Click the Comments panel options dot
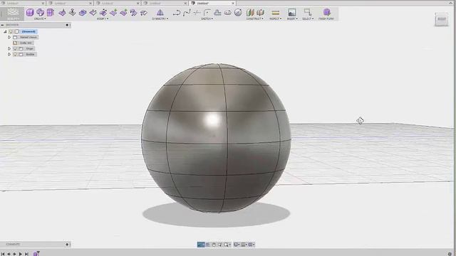This screenshot has width=456, height=256. tap(67, 245)
